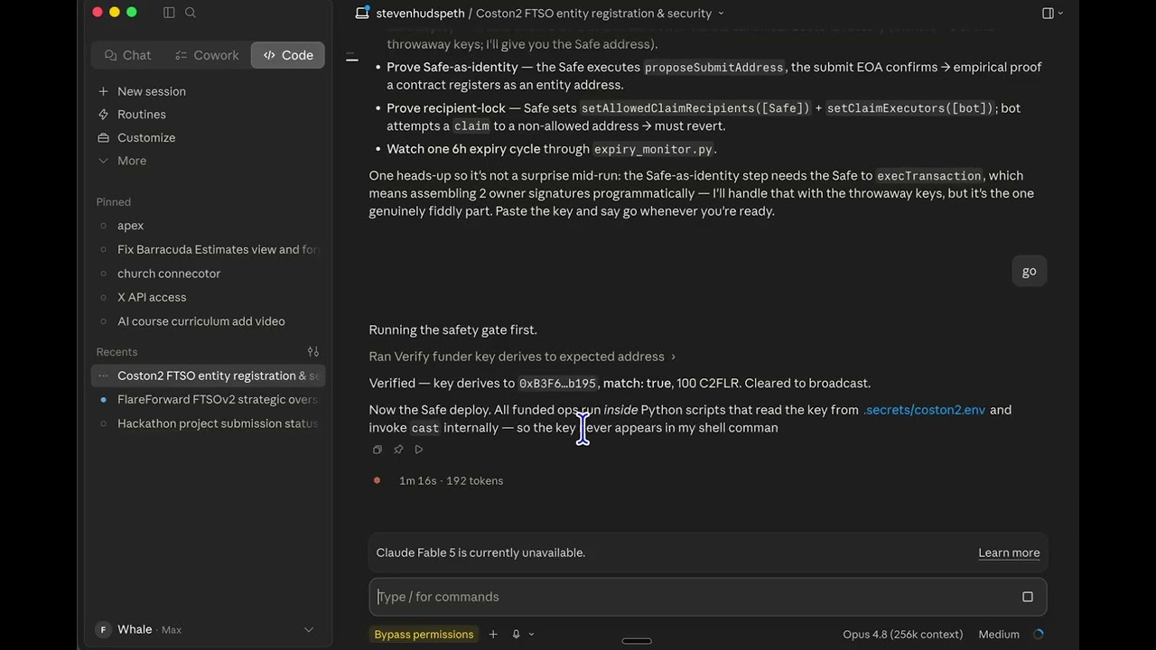Screen dimensions: 1156x650
Task: Click stevenhudspeth in the breadcrumb
Action: coord(420,14)
